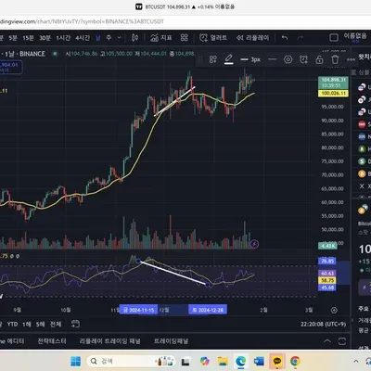This screenshot has width=371, height=371.
Task: Set date range to 전체
Action: pyautogui.click(x=56, y=324)
